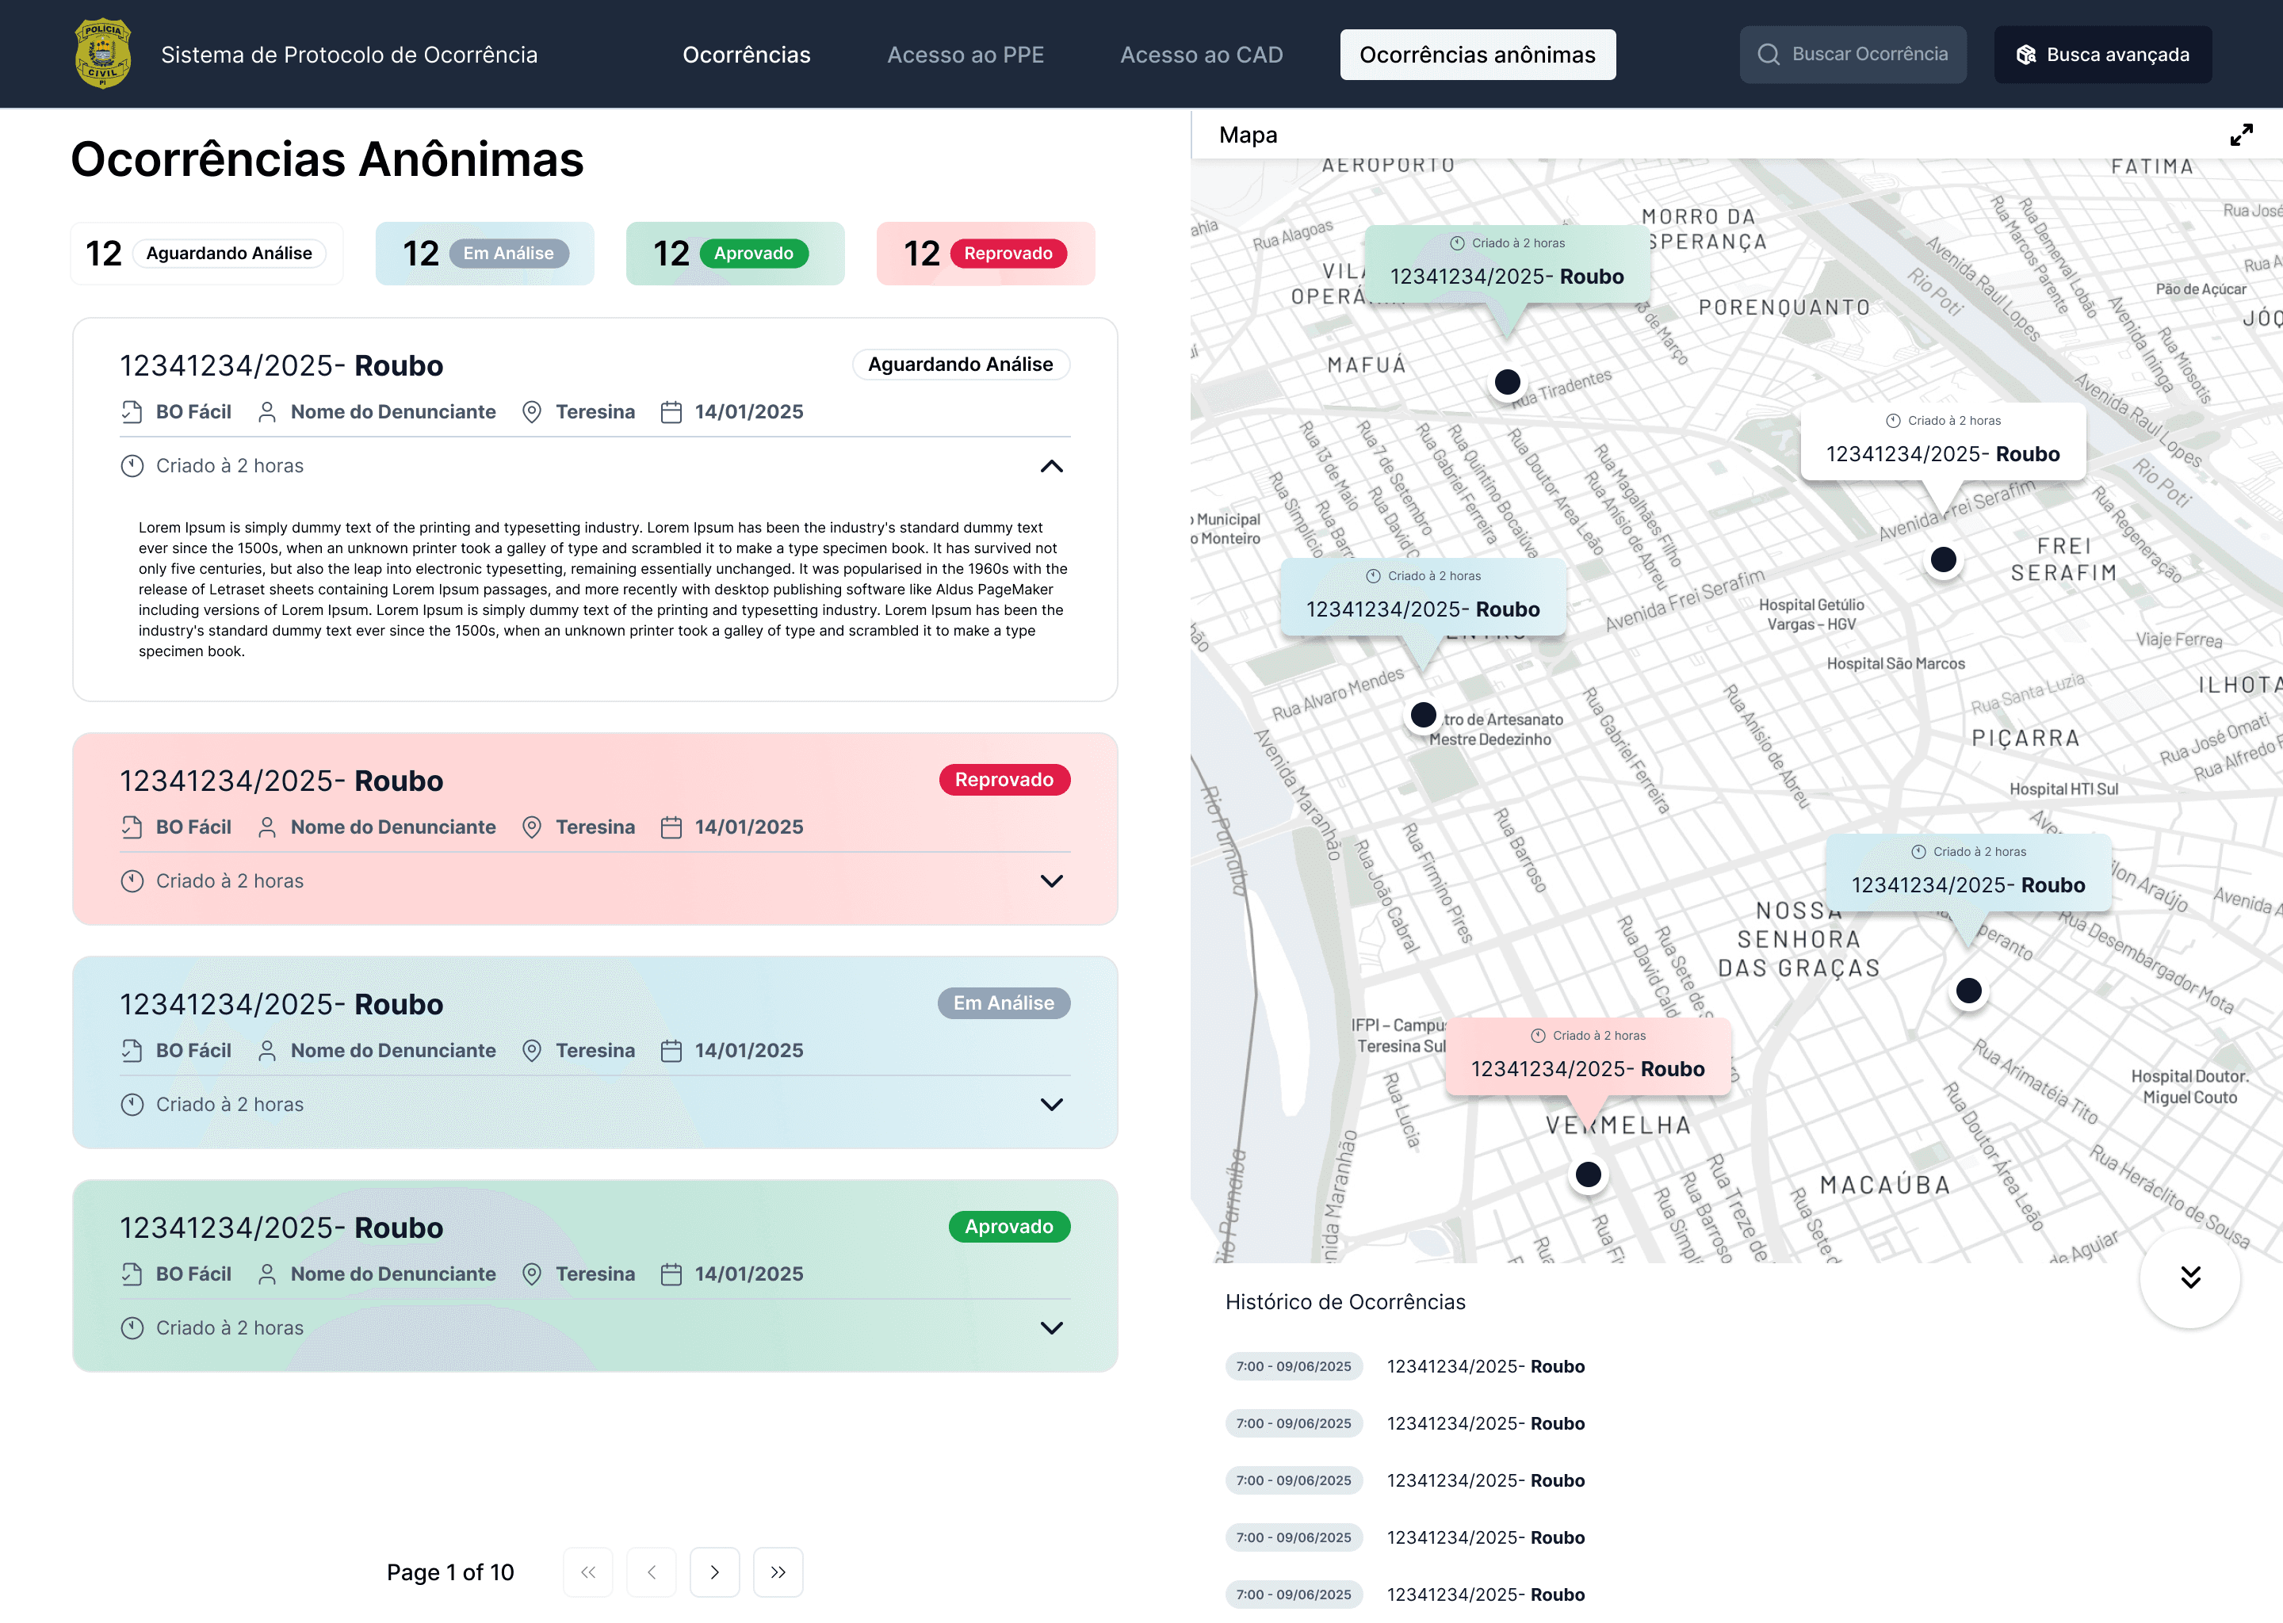Open Busca avançada
This screenshot has height=1623, width=2283.
(x=2102, y=55)
